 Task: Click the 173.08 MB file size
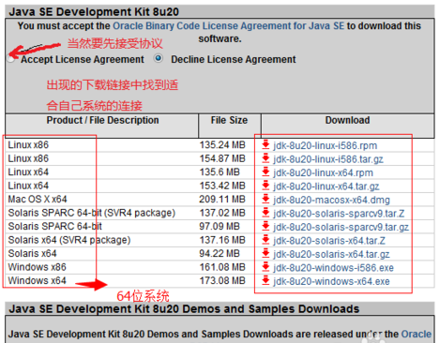[x=222, y=280]
